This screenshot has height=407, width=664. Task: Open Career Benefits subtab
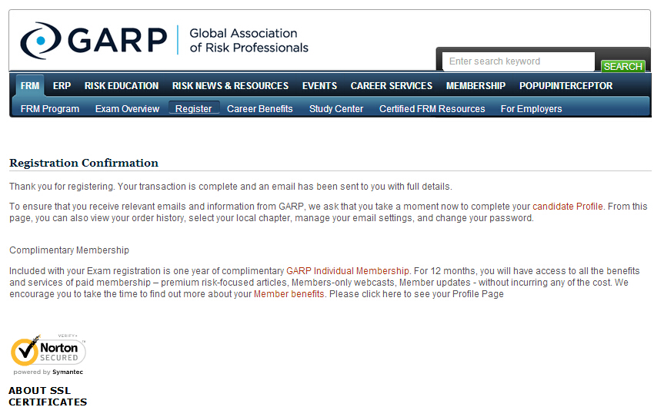[259, 109]
